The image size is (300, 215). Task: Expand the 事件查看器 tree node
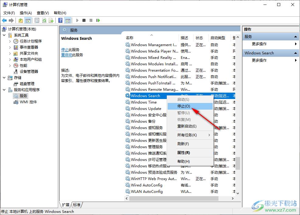(x=10, y=47)
